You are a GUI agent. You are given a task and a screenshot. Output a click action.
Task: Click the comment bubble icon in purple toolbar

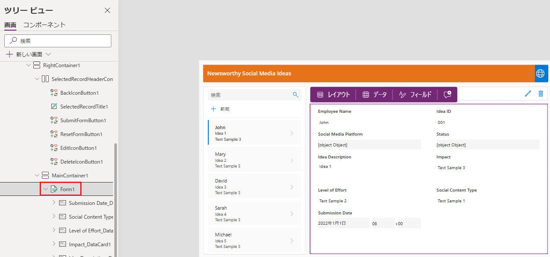pos(447,95)
